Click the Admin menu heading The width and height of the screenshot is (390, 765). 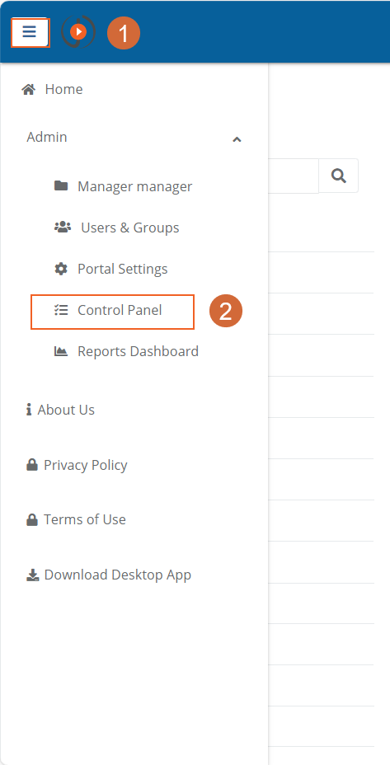[x=47, y=137]
